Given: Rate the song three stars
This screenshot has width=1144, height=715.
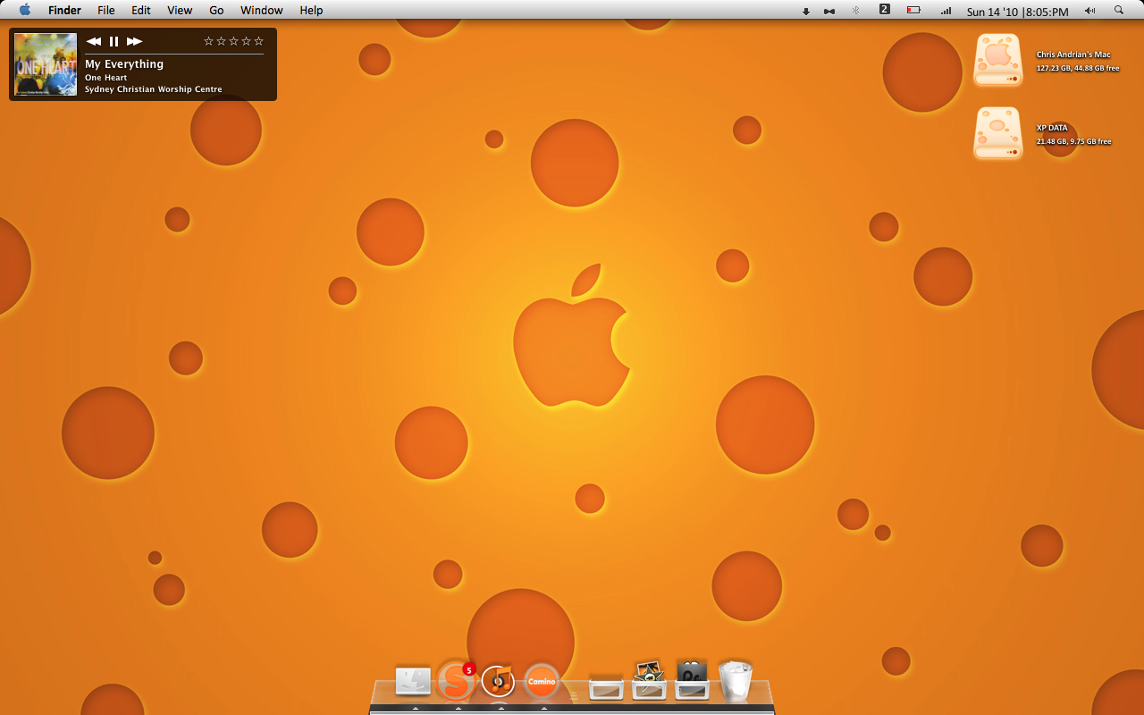Looking at the screenshot, I should (233, 41).
